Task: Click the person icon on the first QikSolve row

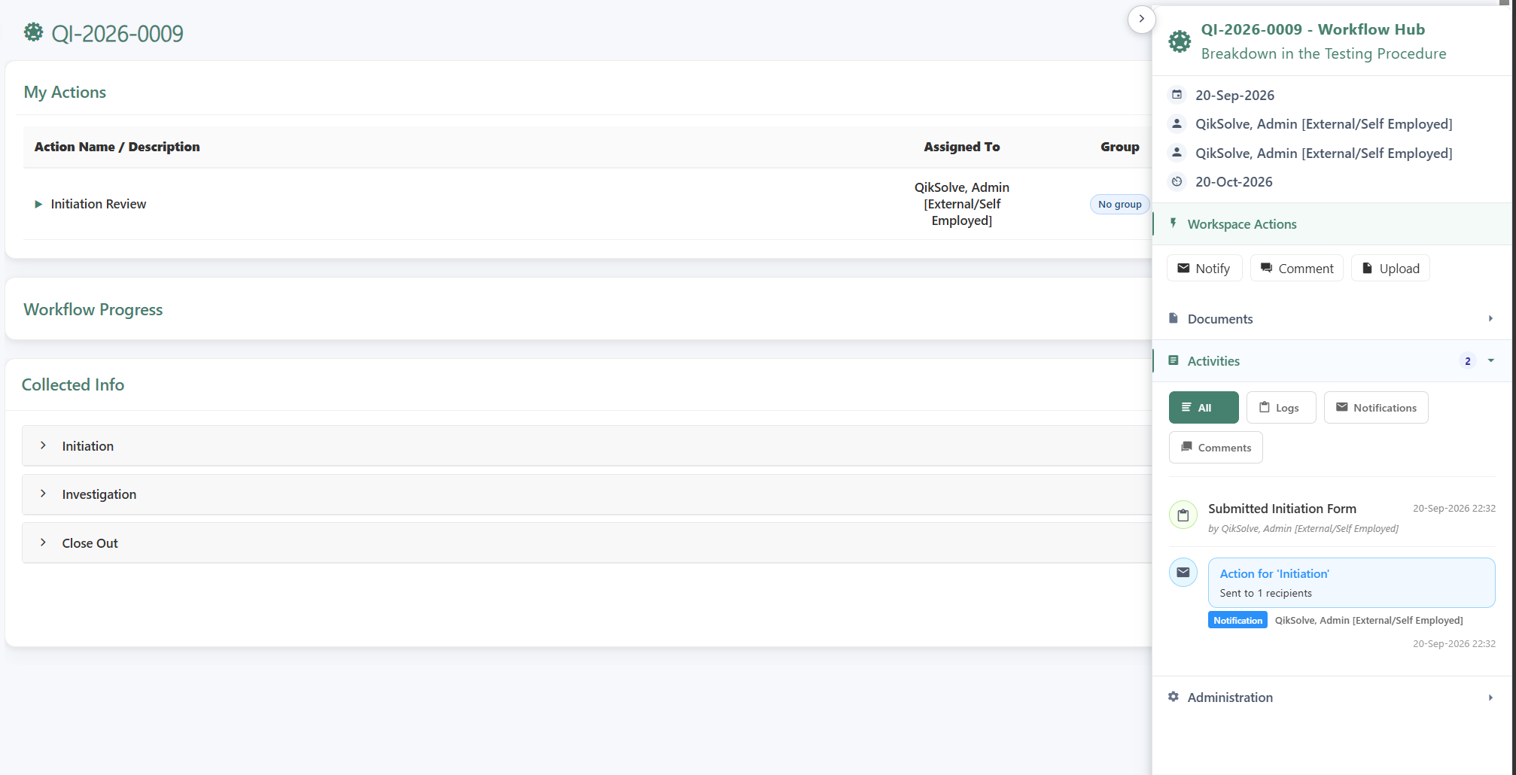Action: click(x=1177, y=123)
